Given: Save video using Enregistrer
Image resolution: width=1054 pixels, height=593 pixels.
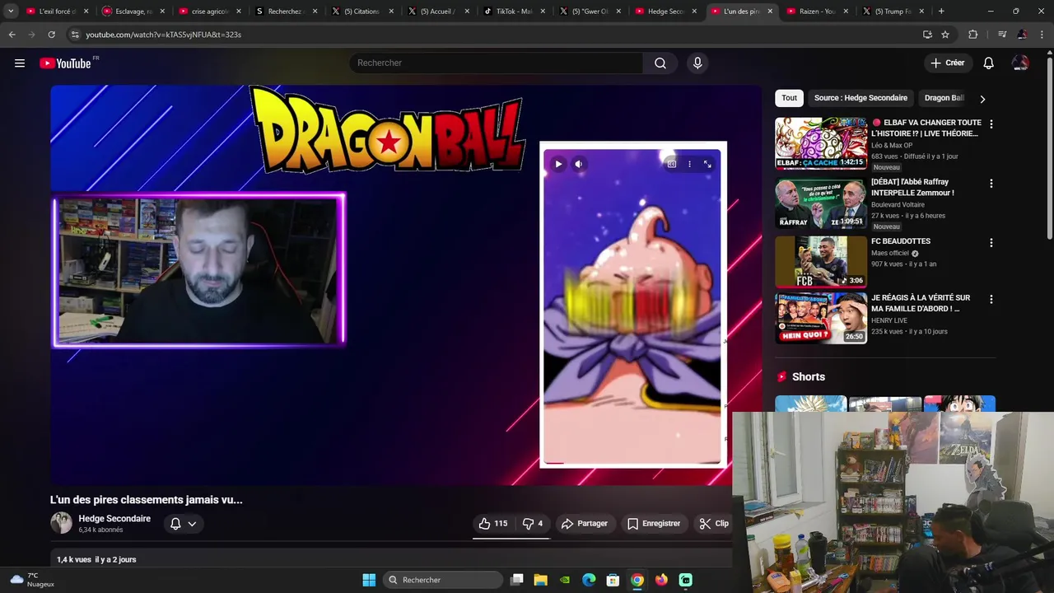Looking at the screenshot, I should point(654,524).
